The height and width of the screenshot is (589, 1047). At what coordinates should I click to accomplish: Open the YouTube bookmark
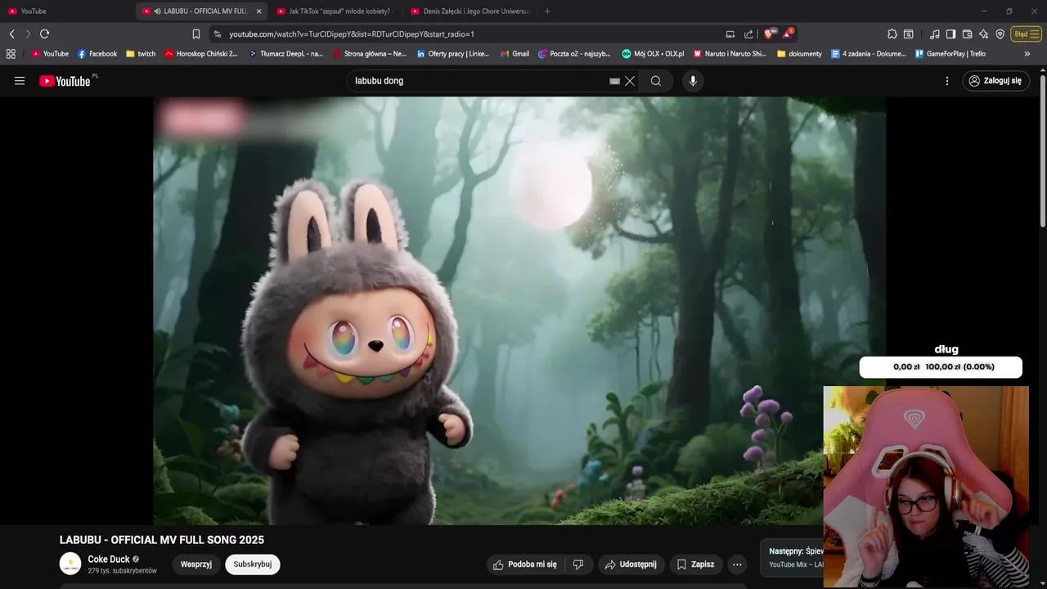point(50,54)
